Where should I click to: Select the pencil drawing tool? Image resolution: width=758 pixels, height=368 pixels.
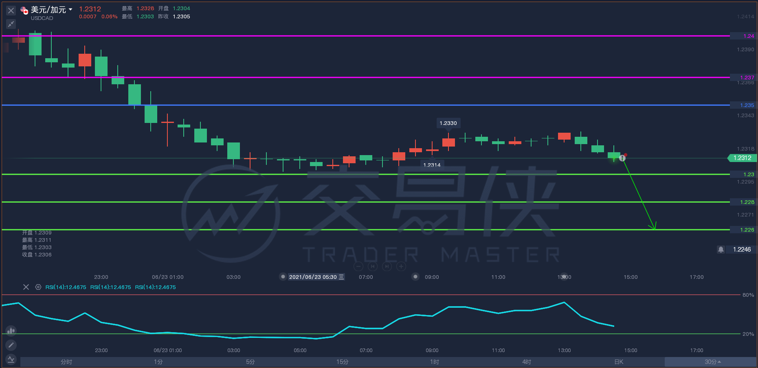pos(11,345)
